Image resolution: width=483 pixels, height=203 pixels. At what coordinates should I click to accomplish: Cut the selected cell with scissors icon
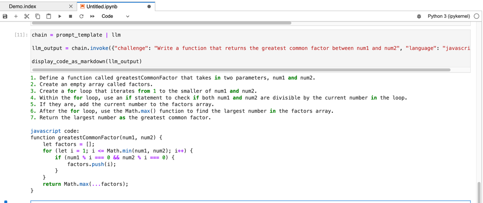pyautogui.click(x=27, y=16)
